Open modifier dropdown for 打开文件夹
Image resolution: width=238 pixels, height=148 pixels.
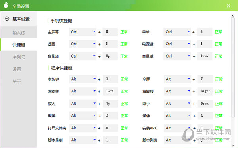pyautogui.click(x=83, y=128)
